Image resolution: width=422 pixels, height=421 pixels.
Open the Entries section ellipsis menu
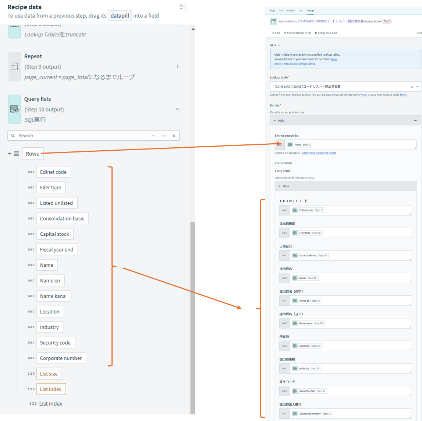415,121
